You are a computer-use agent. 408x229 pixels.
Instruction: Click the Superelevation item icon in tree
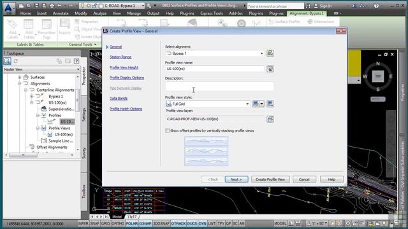(x=44, y=109)
